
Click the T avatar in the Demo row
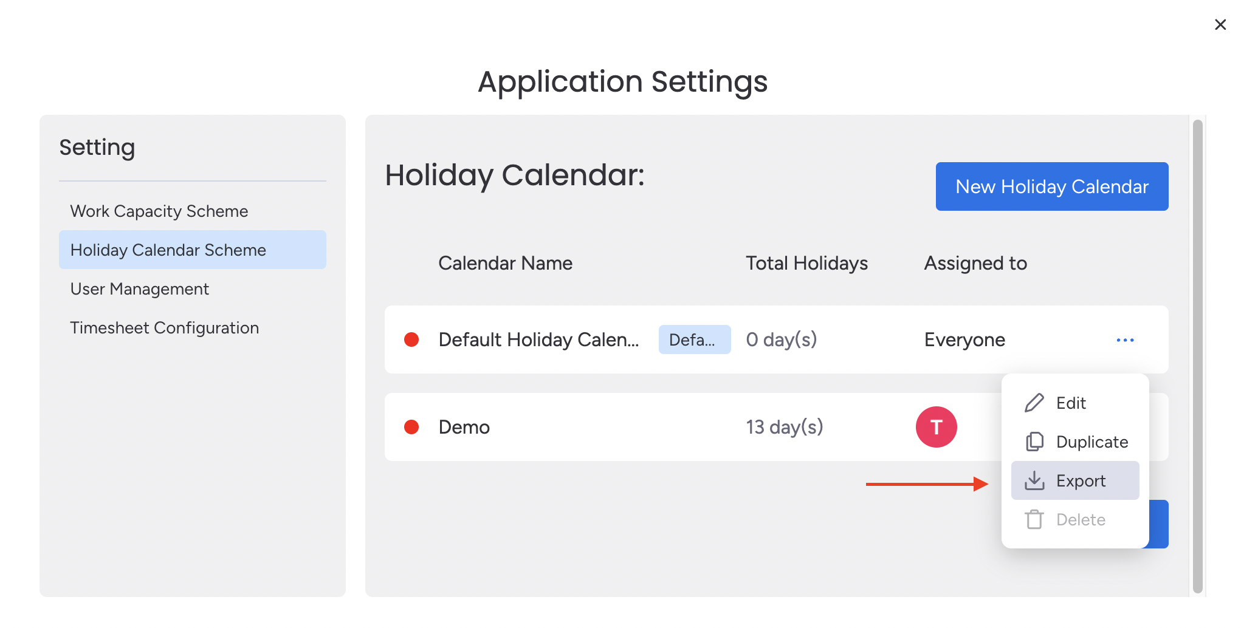pos(936,427)
